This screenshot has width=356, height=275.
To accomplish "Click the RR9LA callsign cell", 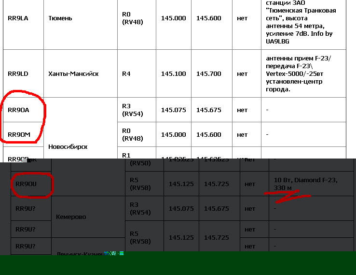I will tap(18, 18).
